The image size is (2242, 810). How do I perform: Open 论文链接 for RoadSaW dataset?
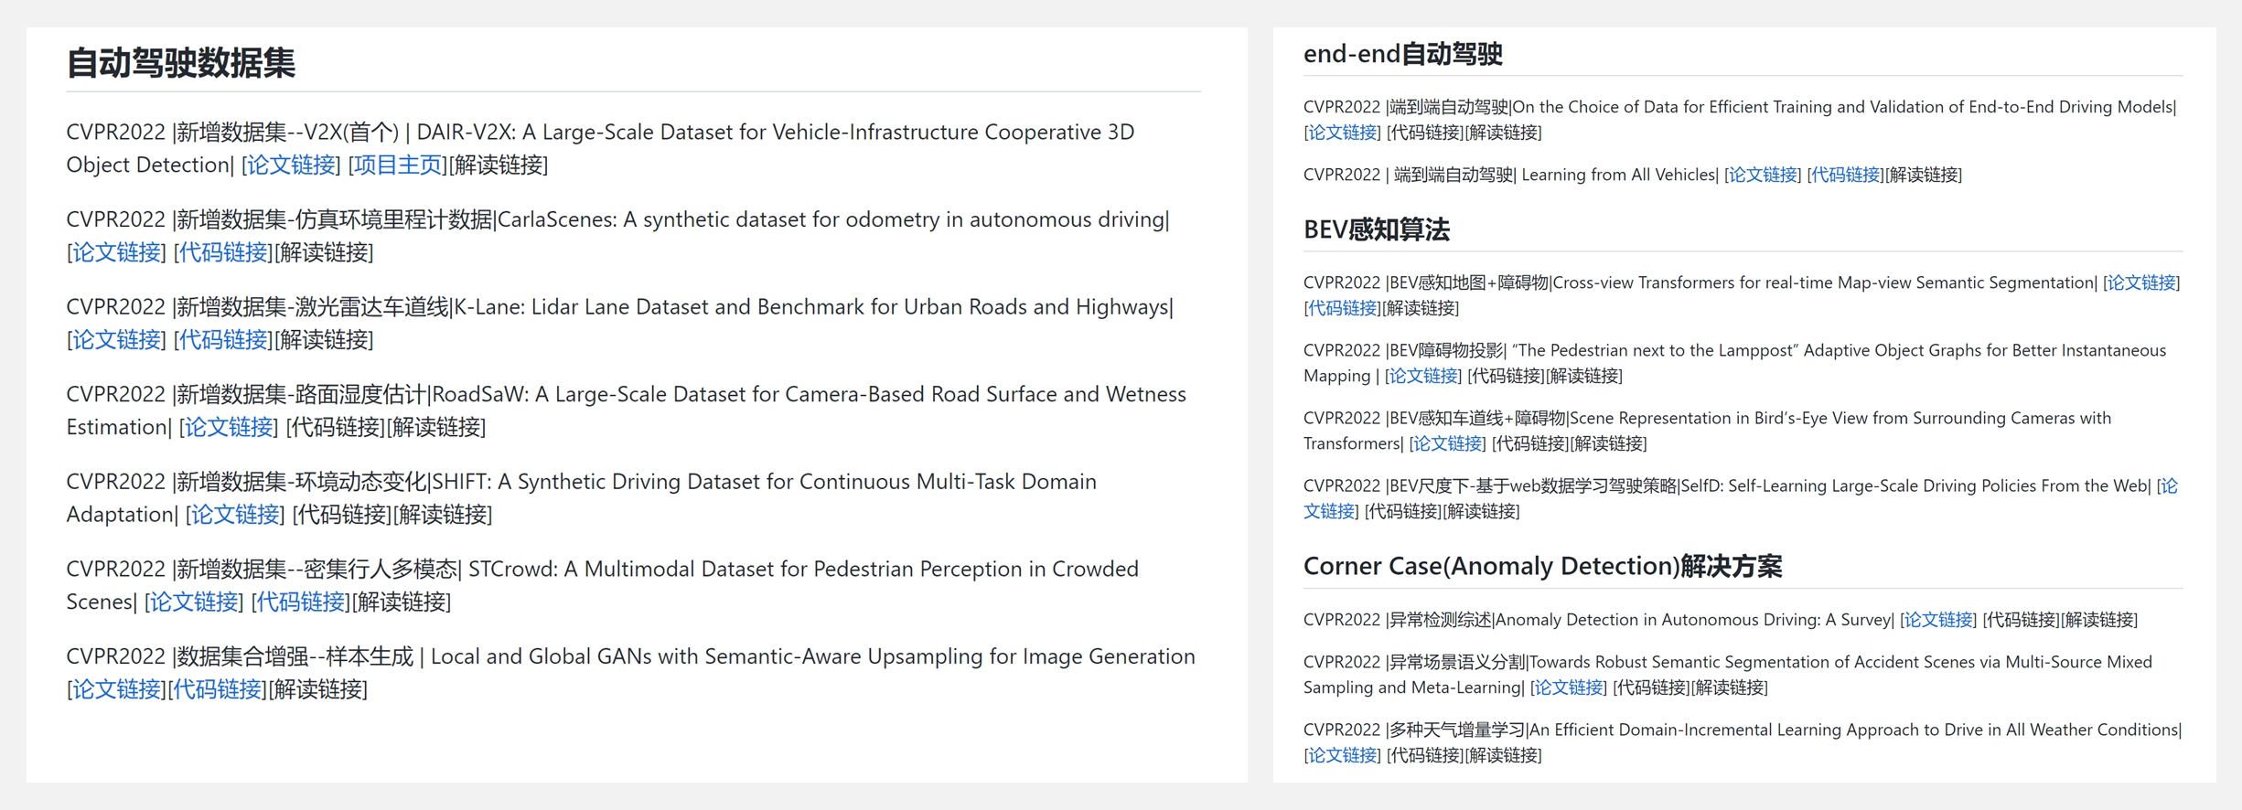tap(229, 427)
